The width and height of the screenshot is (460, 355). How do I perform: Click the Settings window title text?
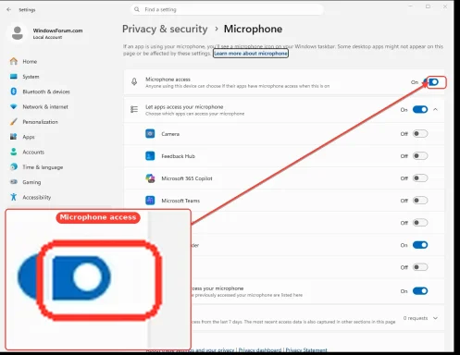tap(27, 10)
